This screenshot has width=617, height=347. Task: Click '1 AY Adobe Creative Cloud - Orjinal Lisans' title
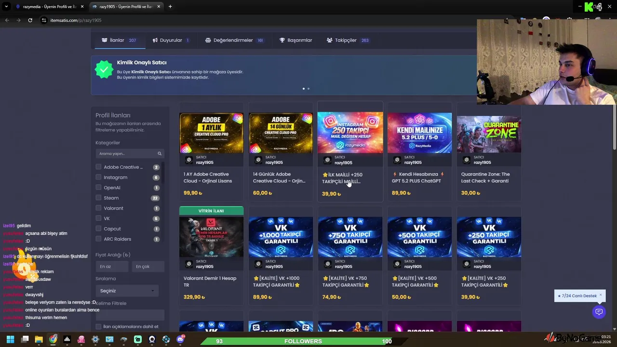[x=208, y=177]
